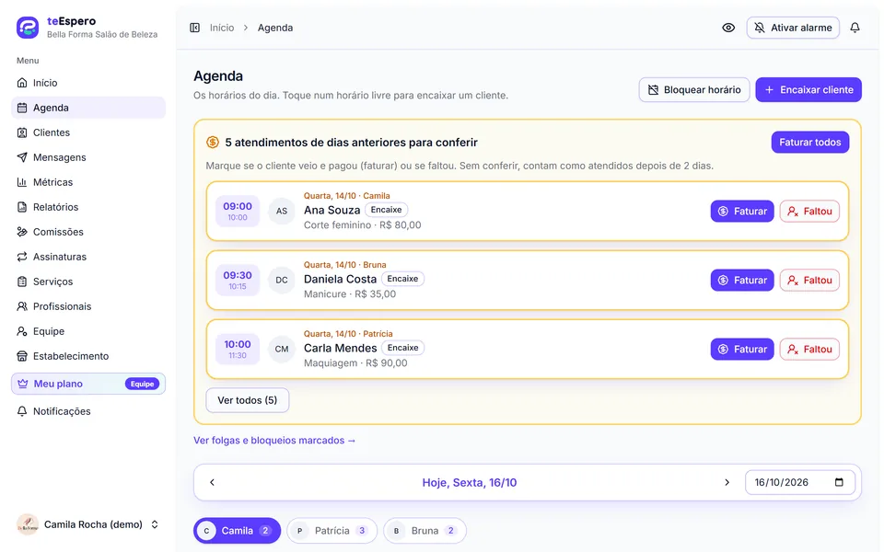The width and height of the screenshot is (884, 552).
Task: Click Daniela Costa client name
Action: [x=340, y=279]
